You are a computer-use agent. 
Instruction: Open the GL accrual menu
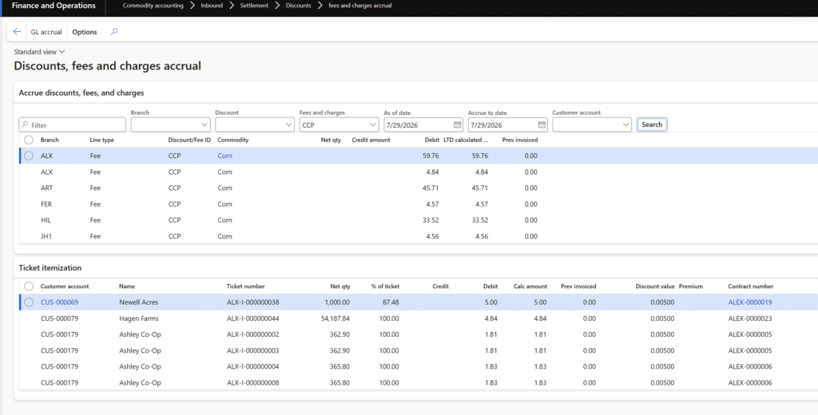point(46,32)
